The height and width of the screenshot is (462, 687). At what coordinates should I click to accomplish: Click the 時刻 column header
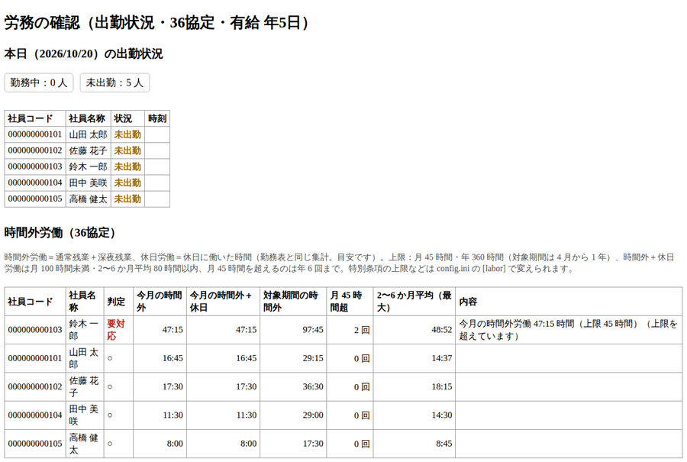pos(156,119)
